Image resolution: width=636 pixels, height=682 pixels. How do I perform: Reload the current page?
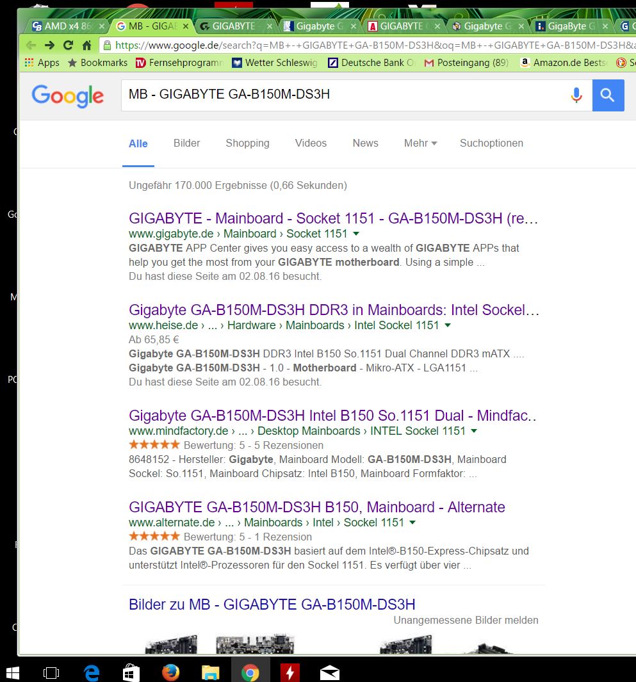[x=69, y=45]
